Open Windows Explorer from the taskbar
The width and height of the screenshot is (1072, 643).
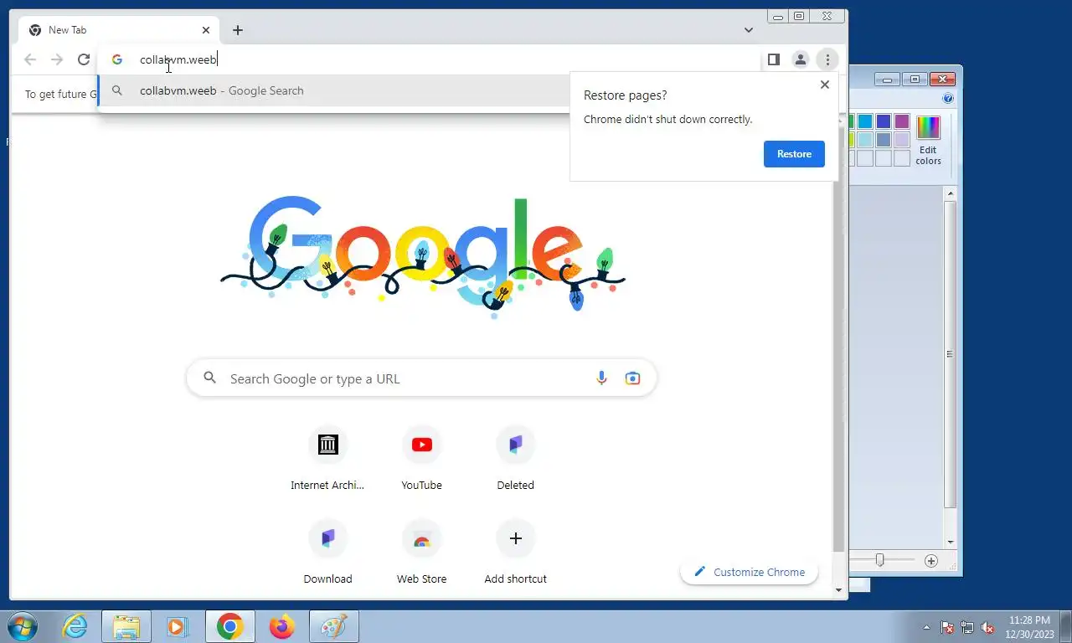pyautogui.click(x=126, y=626)
